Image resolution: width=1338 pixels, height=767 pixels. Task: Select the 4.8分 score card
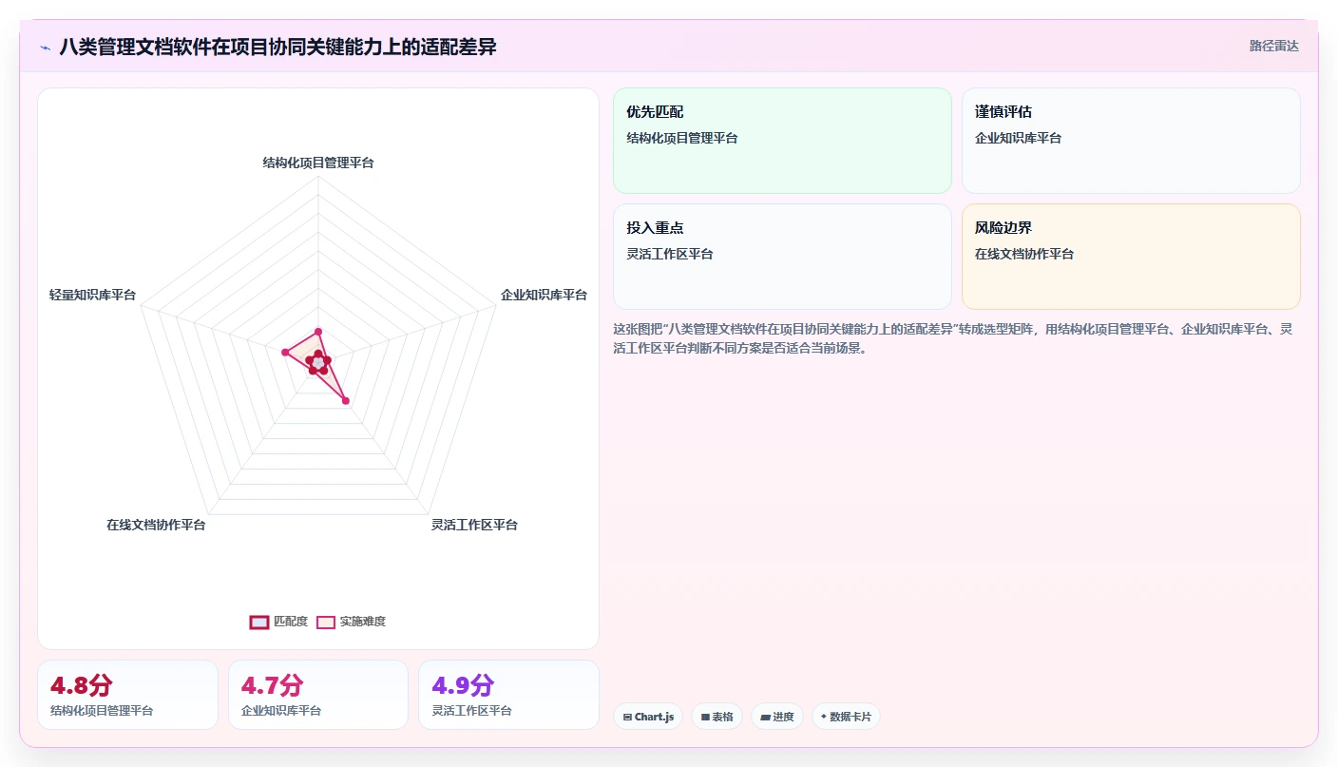tap(127, 695)
